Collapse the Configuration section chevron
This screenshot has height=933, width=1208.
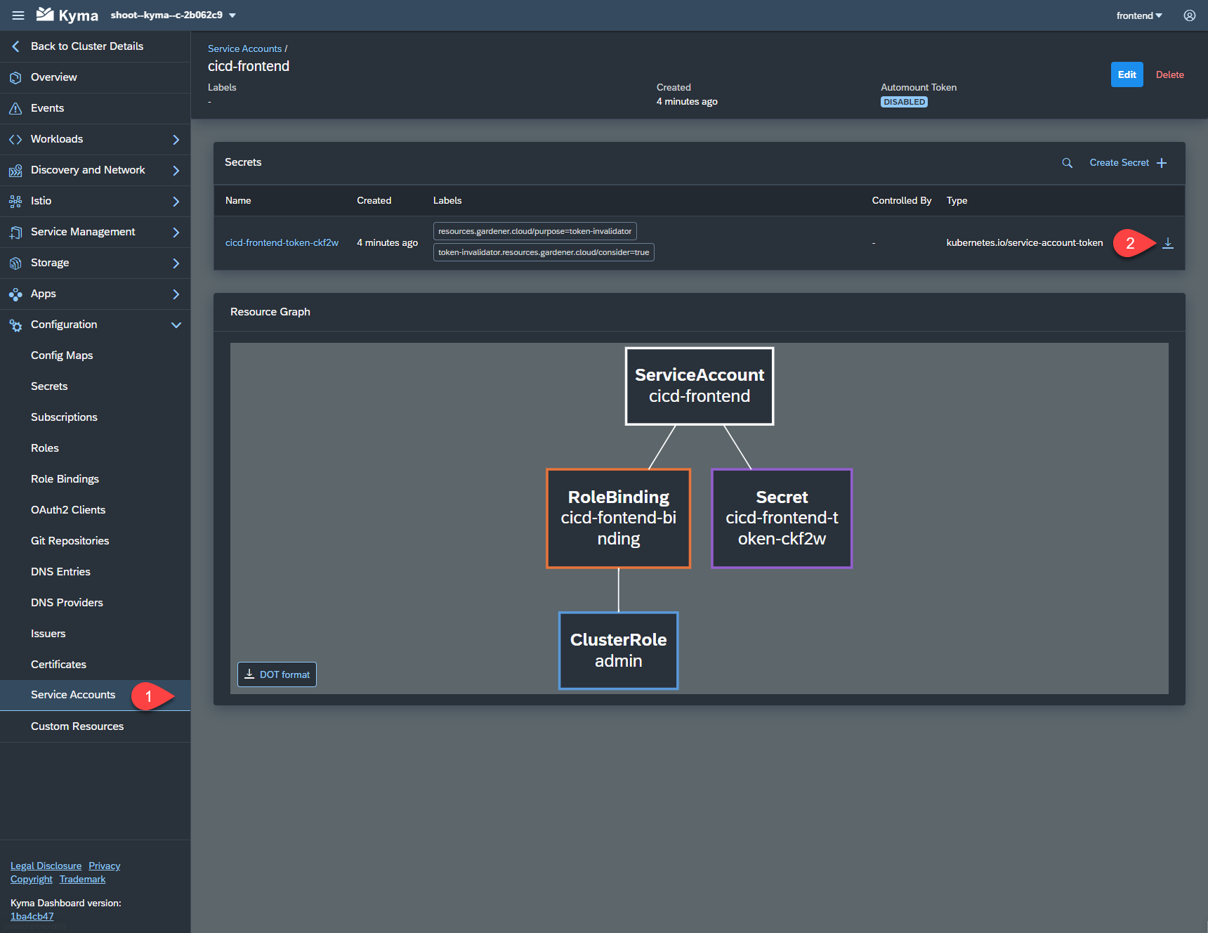pyautogui.click(x=176, y=325)
